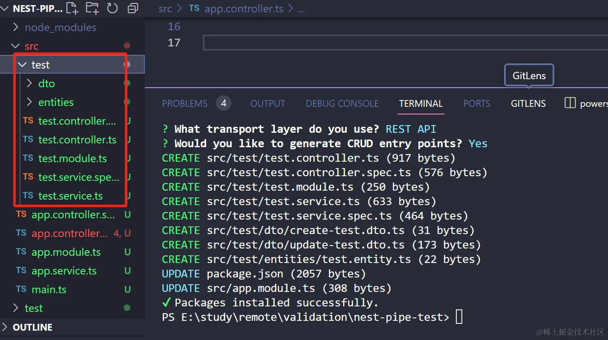Click the GITLENS panel tab
The image size is (608, 340).
tap(528, 103)
